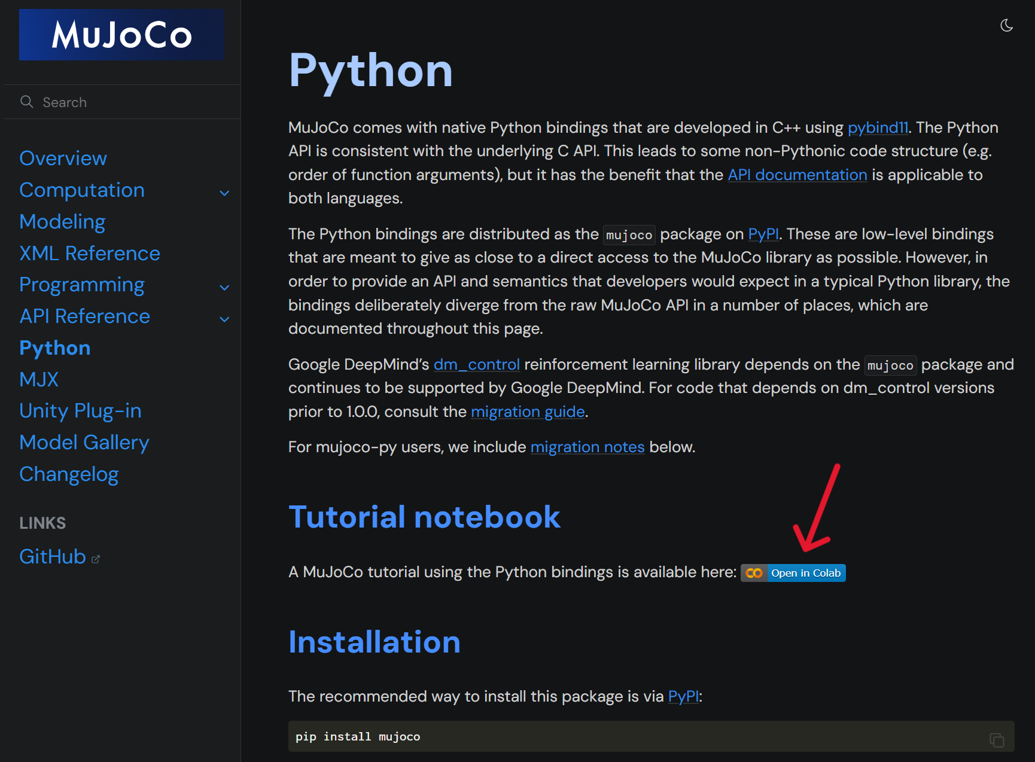Viewport: 1035px width, 762px height.
Task: Follow the PyPI link under Installation
Action: (x=683, y=696)
